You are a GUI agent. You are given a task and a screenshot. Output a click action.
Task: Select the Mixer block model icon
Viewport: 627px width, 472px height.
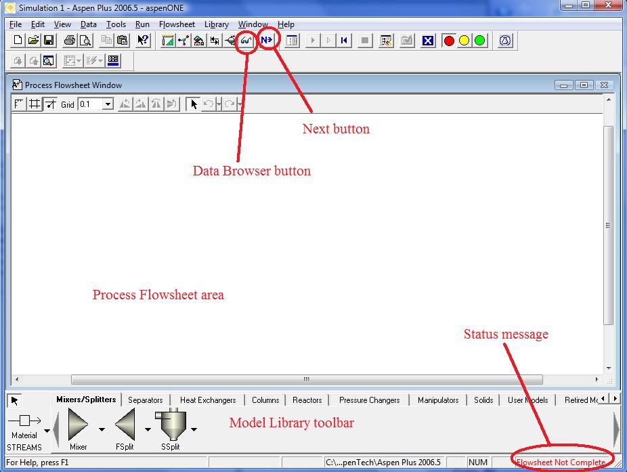pos(79,425)
